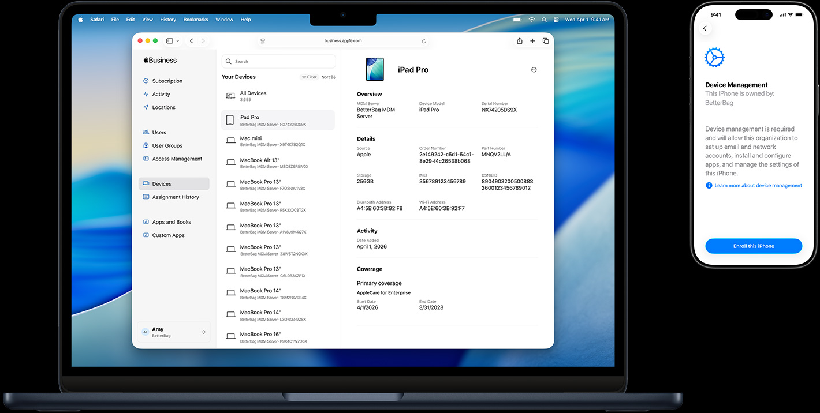This screenshot has height=413, width=820.
Task: Select the History menu
Action: pos(168,19)
